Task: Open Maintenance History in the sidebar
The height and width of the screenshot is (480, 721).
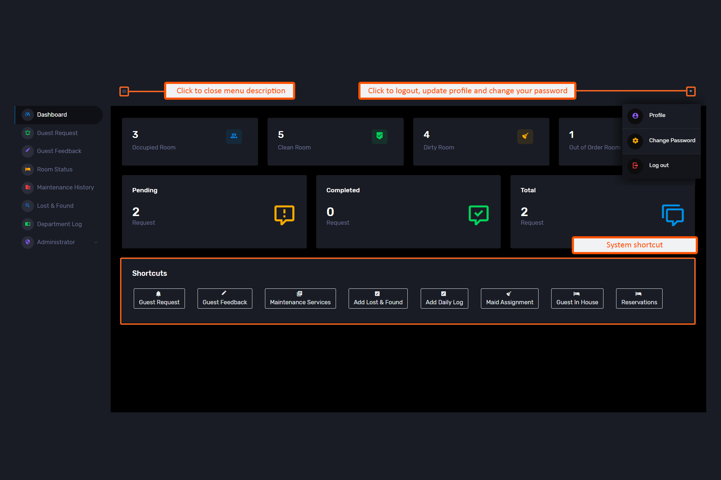Action: coord(65,187)
